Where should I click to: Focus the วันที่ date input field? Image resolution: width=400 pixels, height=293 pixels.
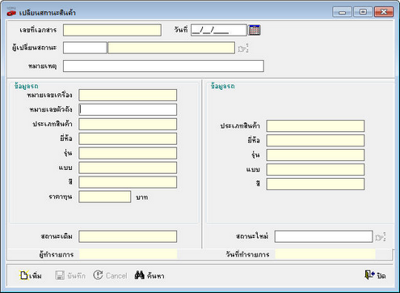click(218, 30)
